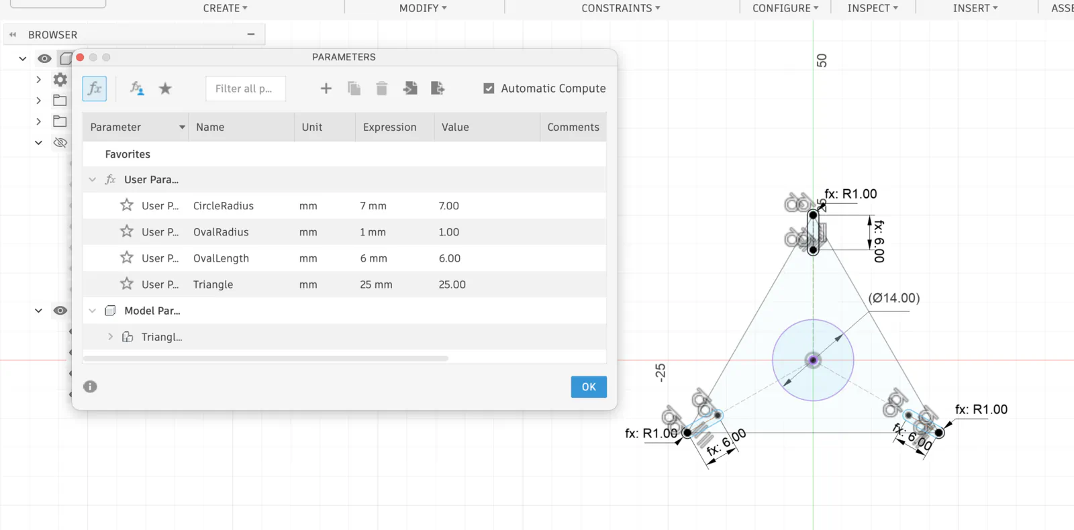
Task: Click the export parameters icon
Action: coord(438,88)
